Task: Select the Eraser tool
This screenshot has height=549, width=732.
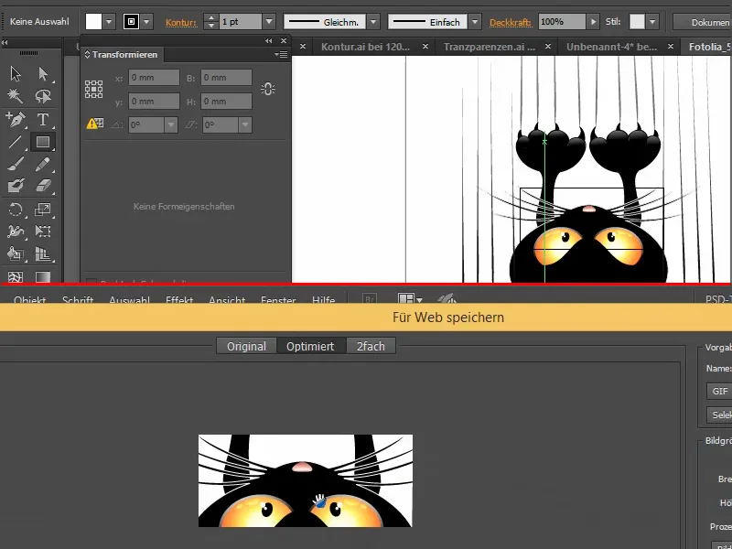Action: [43, 186]
